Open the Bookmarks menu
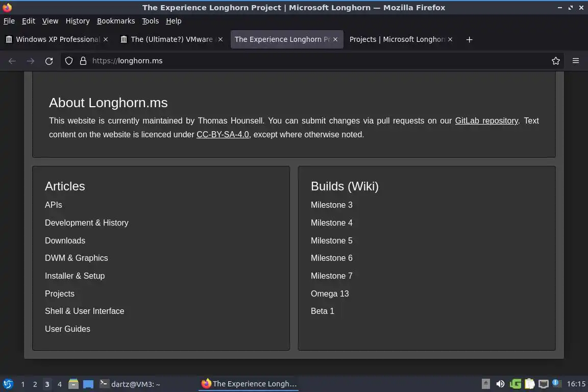 (x=116, y=21)
